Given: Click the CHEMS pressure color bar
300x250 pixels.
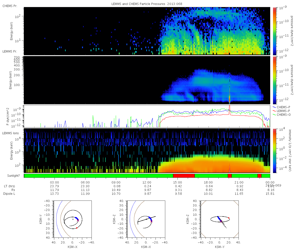Looking at the screenshot, I should (x=274, y=31).
